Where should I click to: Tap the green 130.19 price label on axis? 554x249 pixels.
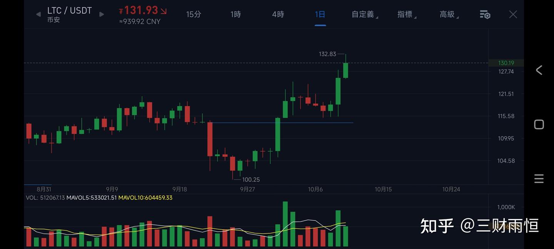[x=506, y=63]
